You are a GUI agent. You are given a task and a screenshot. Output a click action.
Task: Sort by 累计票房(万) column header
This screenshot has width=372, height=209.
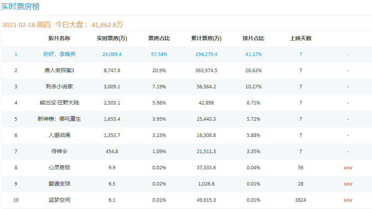pos(206,38)
